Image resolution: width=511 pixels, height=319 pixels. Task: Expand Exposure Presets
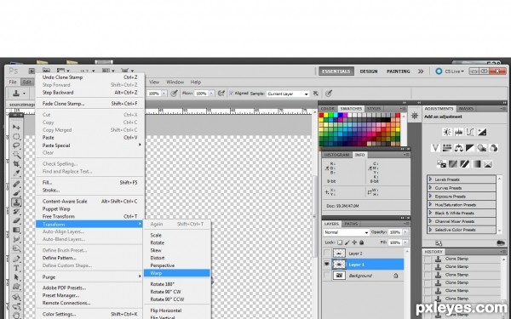pos(430,197)
